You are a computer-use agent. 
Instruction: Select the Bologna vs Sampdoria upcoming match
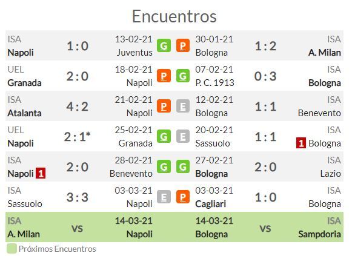pyautogui.click(x=268, y=227)
